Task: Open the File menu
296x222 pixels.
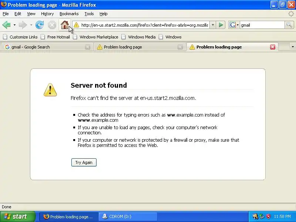Action: [x=6, y=14]
